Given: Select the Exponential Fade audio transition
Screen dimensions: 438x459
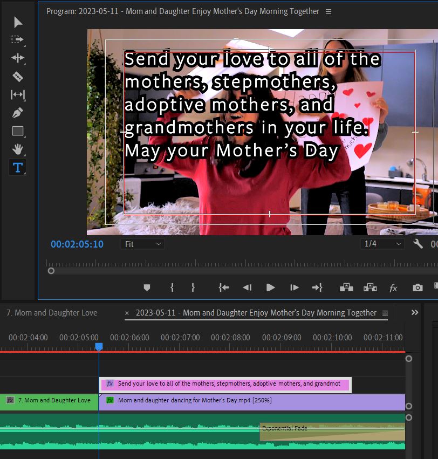Looking at the screenshot, I should 332,432.
